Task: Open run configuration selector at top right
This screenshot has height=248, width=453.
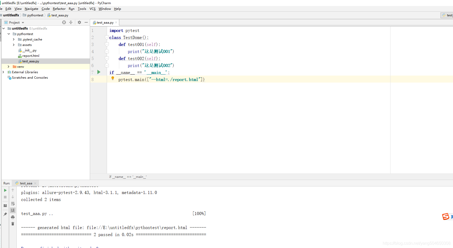Action: [x=447, y=15]
